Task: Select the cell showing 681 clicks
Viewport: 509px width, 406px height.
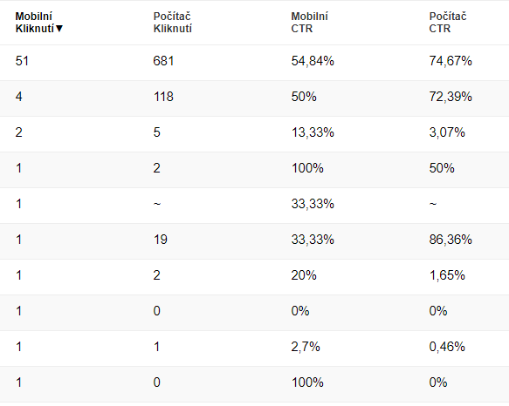Action: (x=163, y=61)
